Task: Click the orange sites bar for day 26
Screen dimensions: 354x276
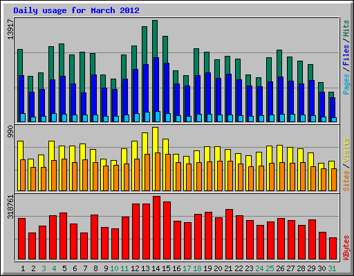Action: [x=282, y=177]
